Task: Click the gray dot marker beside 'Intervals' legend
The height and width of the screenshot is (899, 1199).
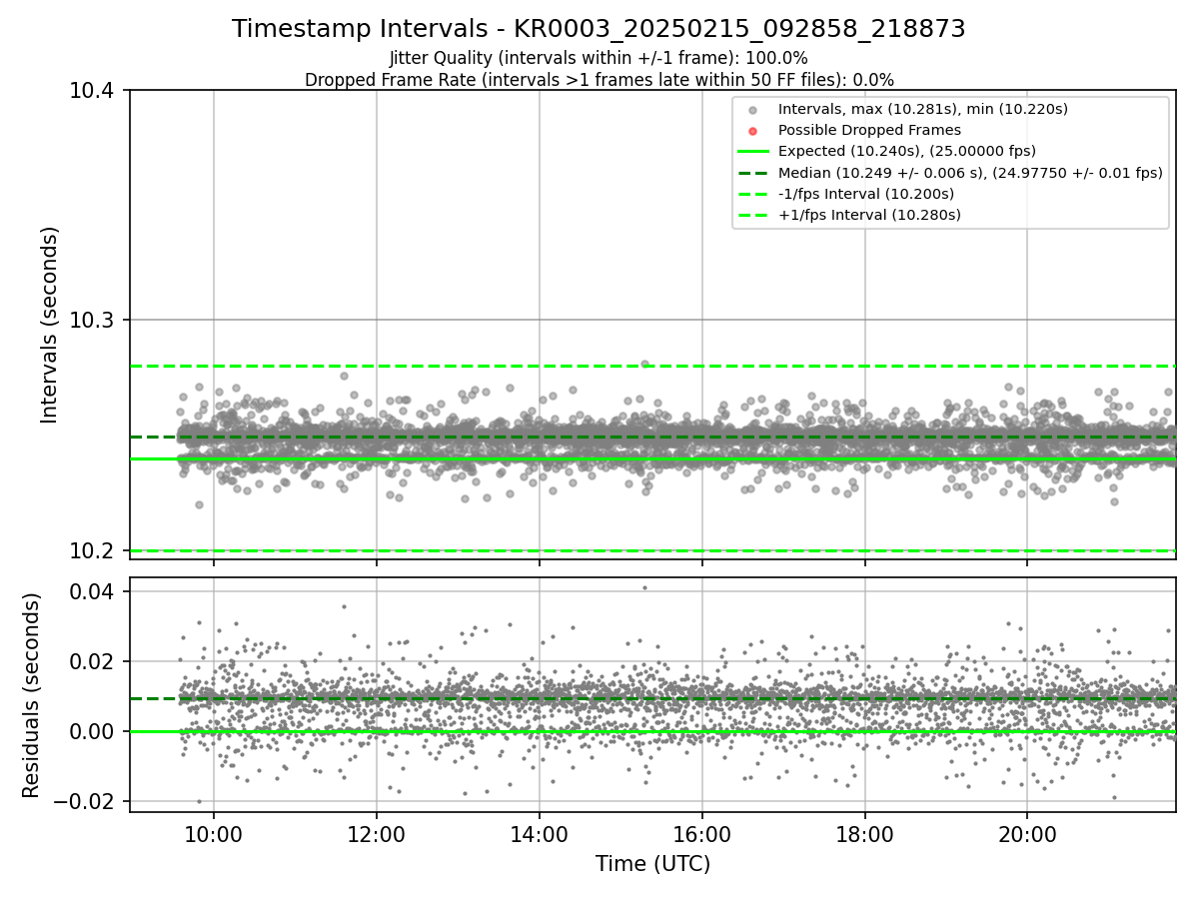Action: point(753,110)
